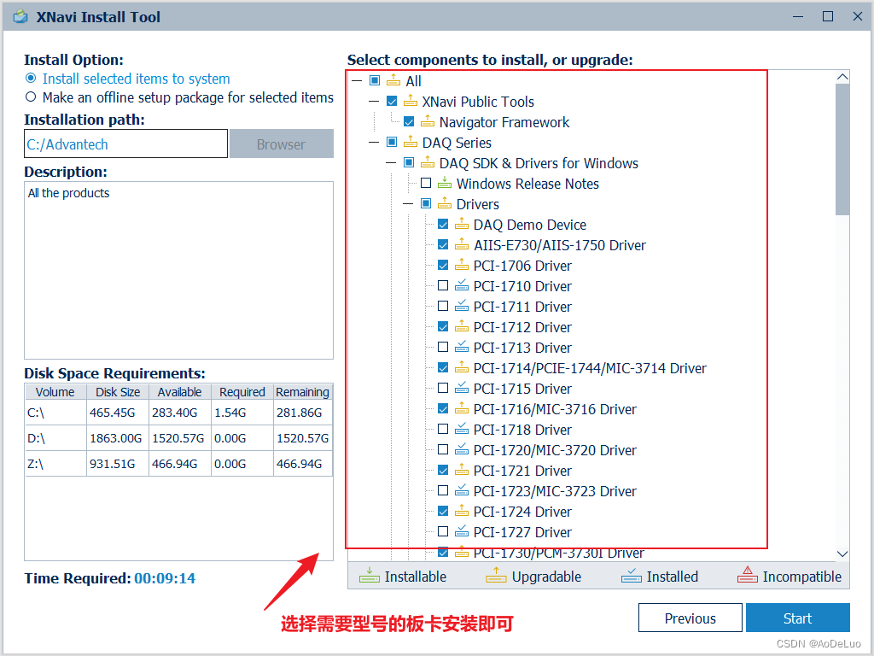Click the upgradable icon beside PCI-1706 Driver

(462, 265)
